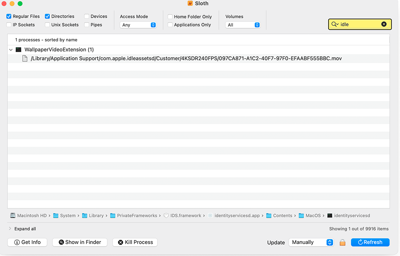Viewport: 400px width, 256px height.
Task: Enable the Unix Sockets checkbox
Action: point(47,25)
